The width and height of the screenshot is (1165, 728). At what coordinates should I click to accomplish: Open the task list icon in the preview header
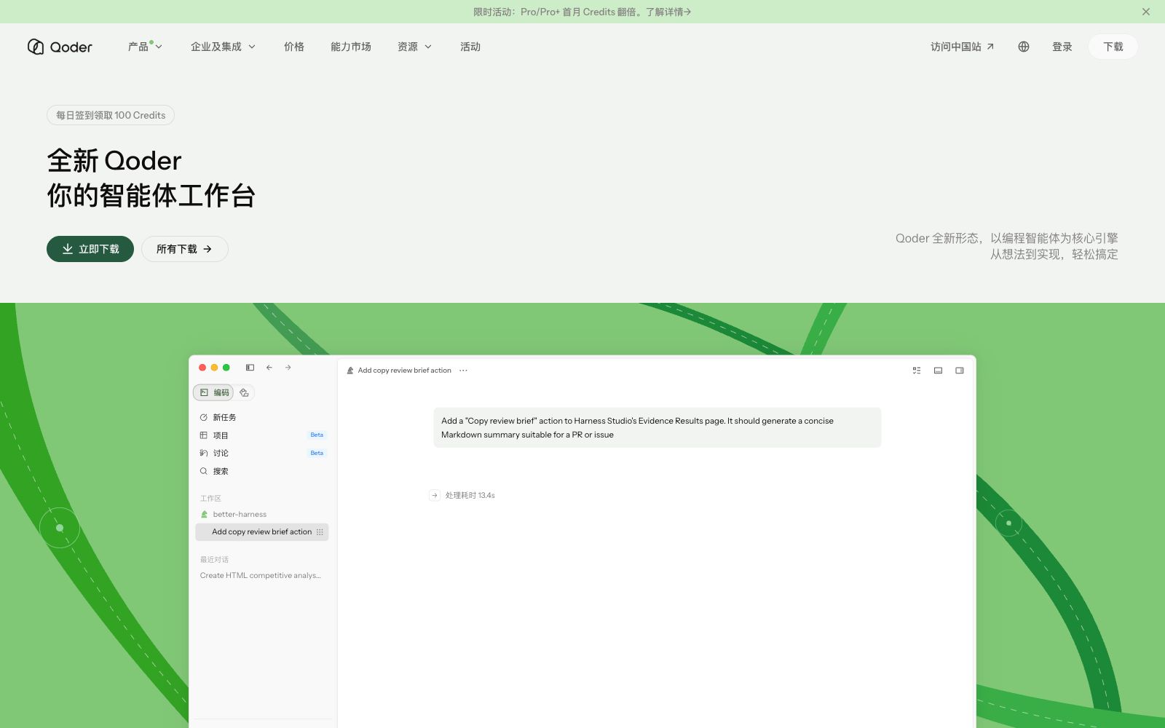click(x=917, y=371)
